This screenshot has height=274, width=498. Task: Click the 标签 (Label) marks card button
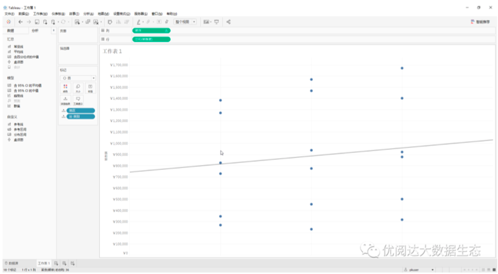90,88
